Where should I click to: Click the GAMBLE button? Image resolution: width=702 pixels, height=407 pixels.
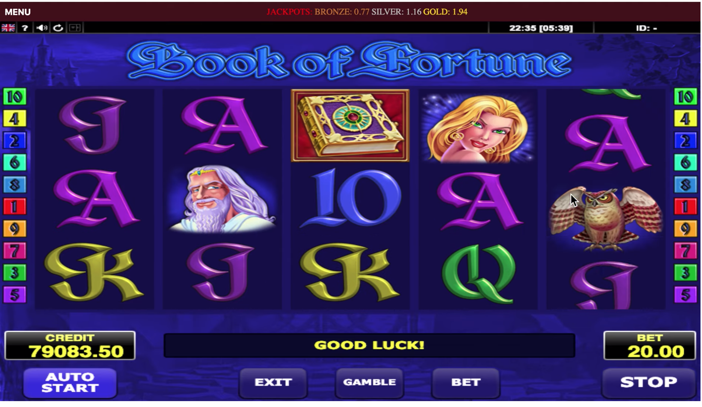point(369,383)
